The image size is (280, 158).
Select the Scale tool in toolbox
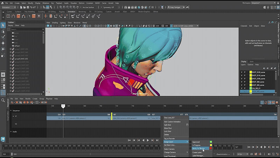[3, 55]
